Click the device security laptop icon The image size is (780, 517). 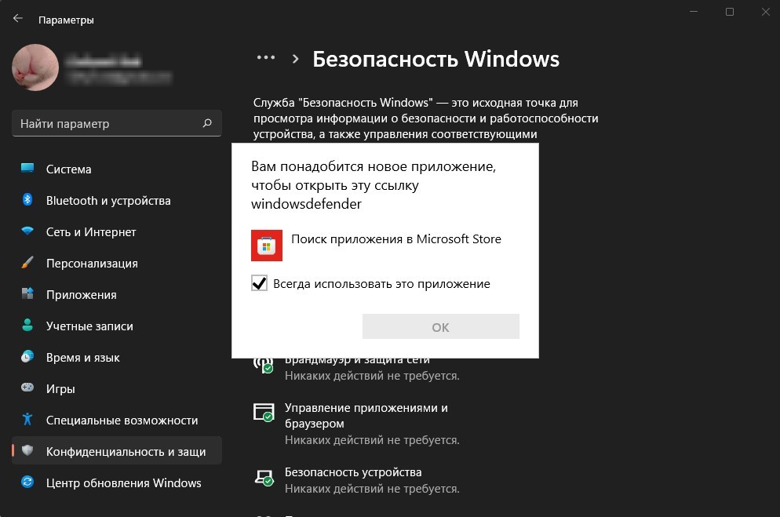[264, 478]
